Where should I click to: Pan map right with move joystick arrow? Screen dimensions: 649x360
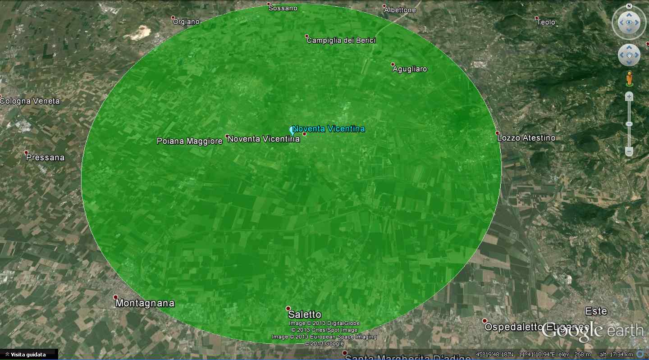click(636, 55)
